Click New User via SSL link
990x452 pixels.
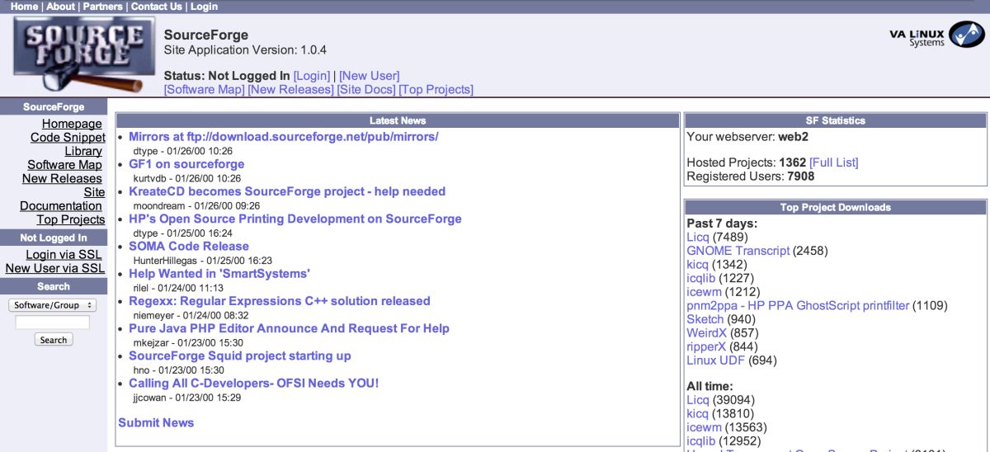pyautogui.click(x=55, y=269)
